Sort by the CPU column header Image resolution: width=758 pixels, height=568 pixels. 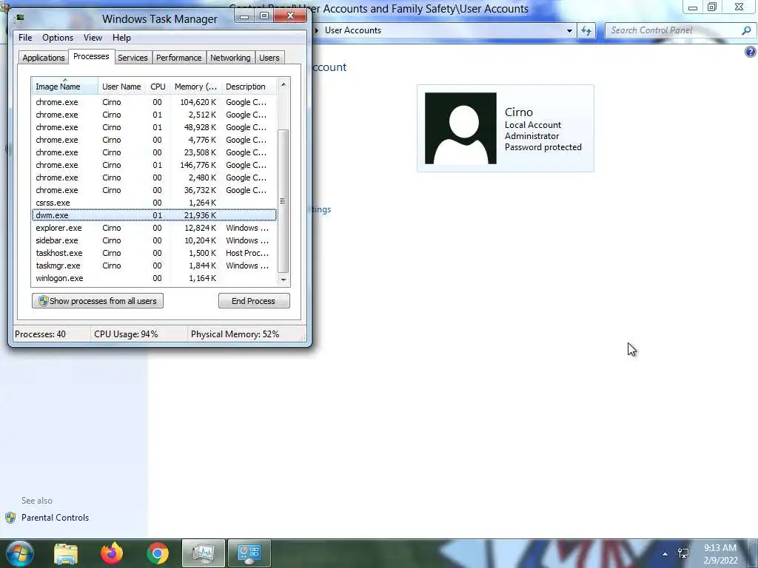(158, 87)
